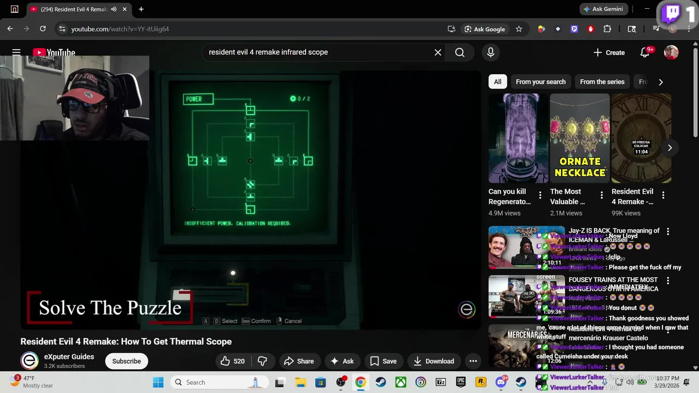699x393 pixels.
Task: Open the eXputer Guides channel avatar
Action: click(x=29, y=361)
